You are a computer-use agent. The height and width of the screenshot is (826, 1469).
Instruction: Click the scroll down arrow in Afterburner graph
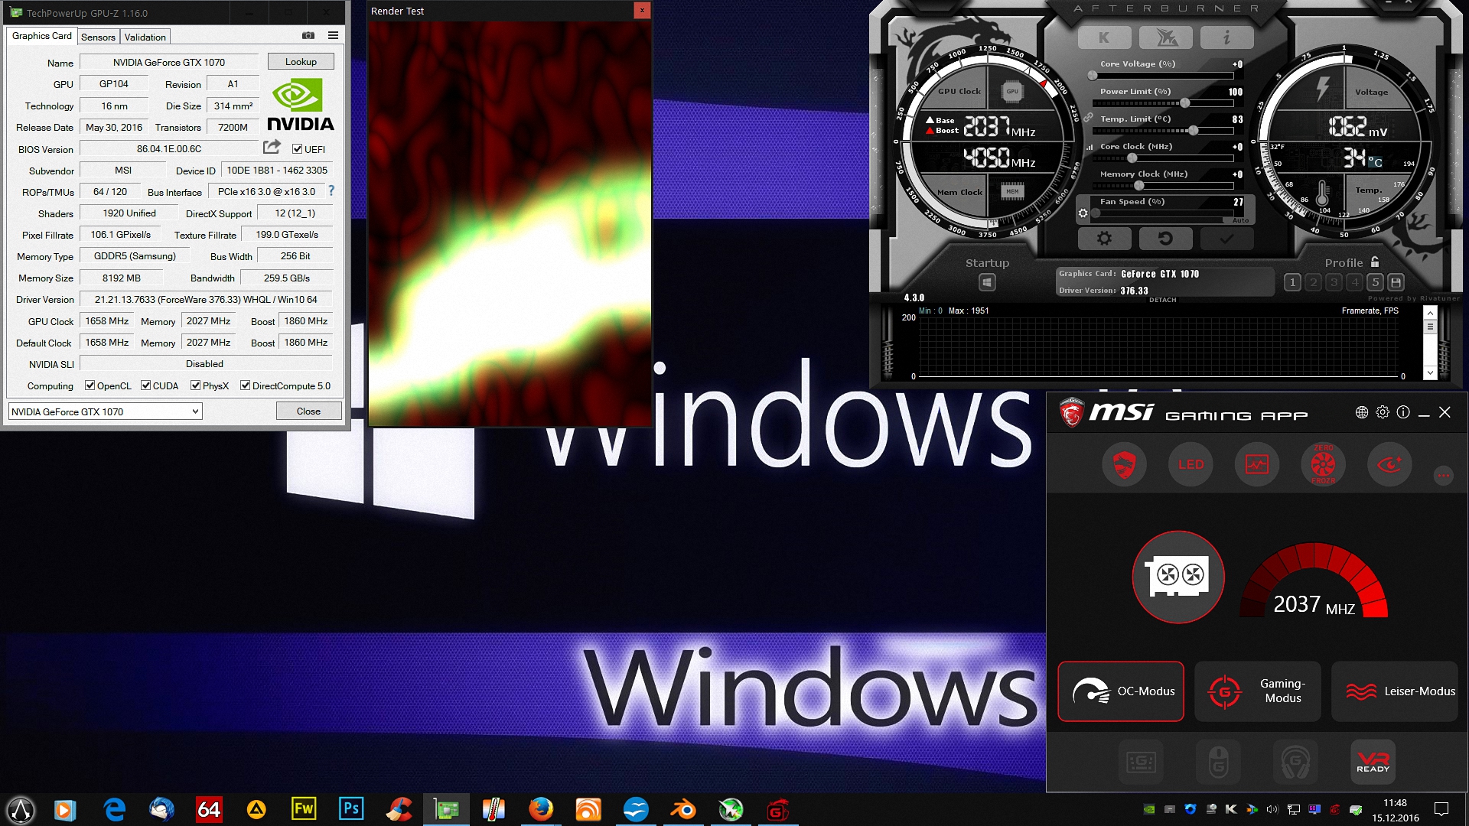pos(1430,372)
